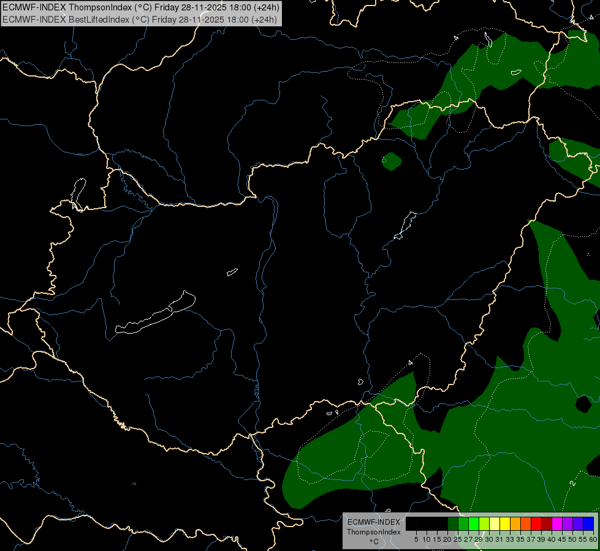Click the contour label '2' on the map

point(572,483)
